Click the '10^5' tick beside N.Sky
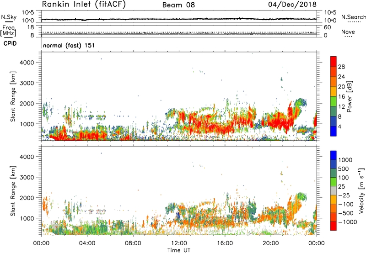The image size is (366, 253). [x=28, y=13]
